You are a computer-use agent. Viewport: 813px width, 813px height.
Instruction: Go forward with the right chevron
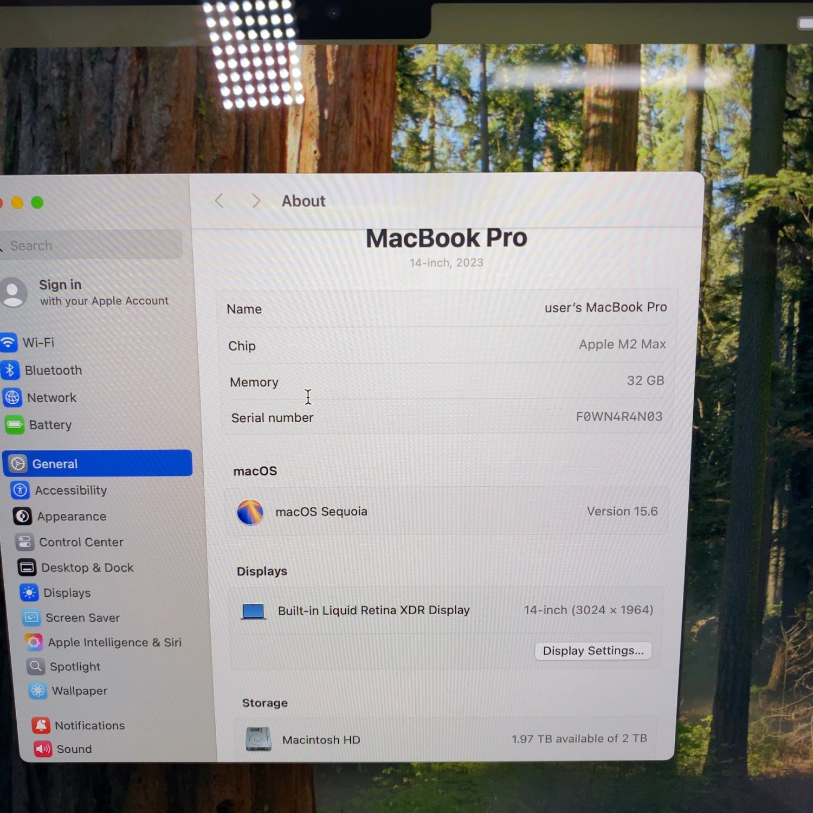[x=256, y=201]
